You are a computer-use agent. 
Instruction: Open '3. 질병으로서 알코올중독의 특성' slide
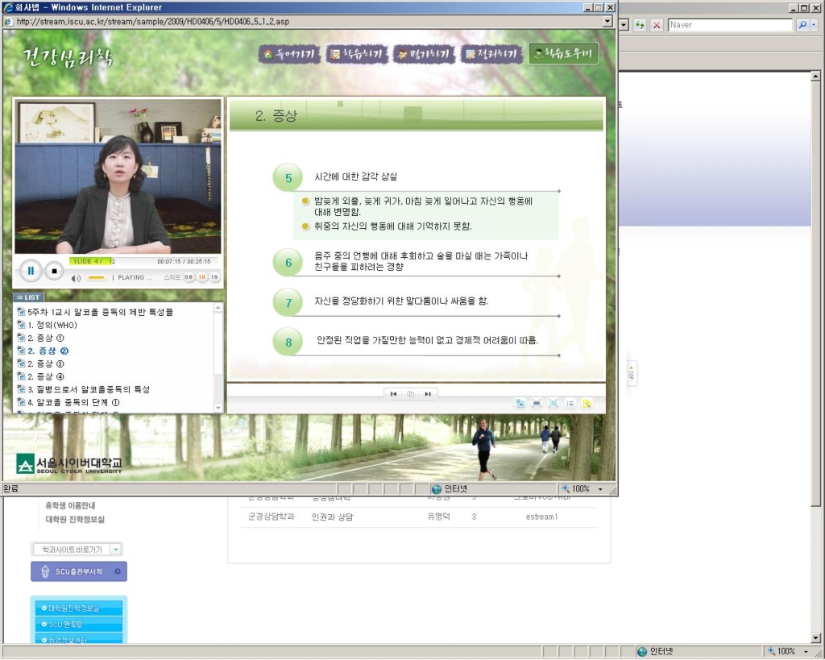pos(89,389)
